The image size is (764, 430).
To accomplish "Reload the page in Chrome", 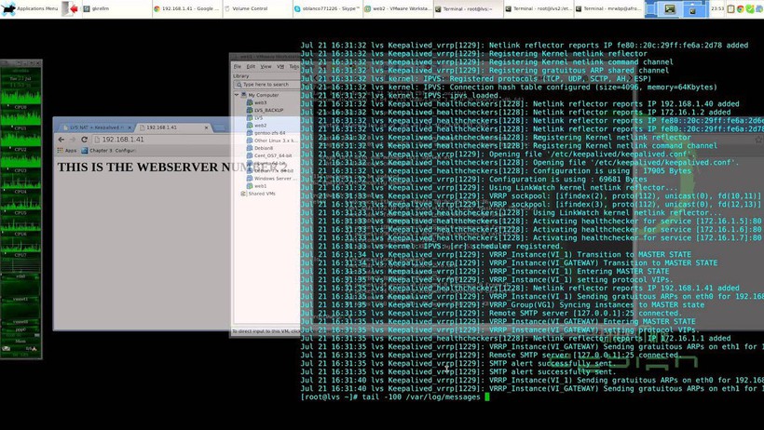I will [x=84, y=140].
